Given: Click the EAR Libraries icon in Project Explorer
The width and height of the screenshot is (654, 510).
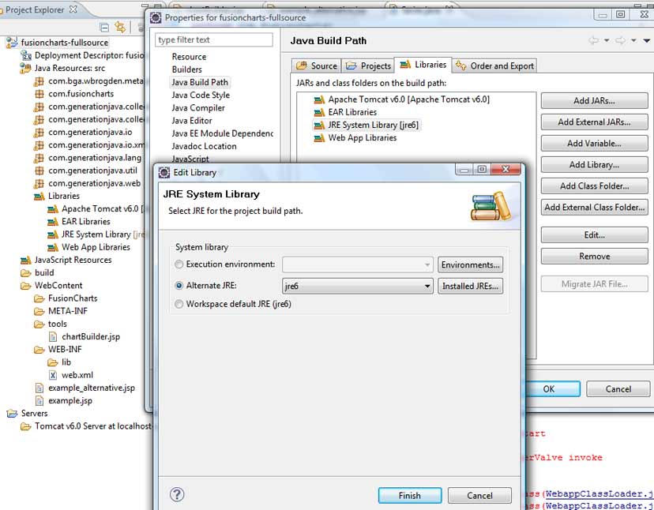Looking at the screenshot, I should point(53,222).
